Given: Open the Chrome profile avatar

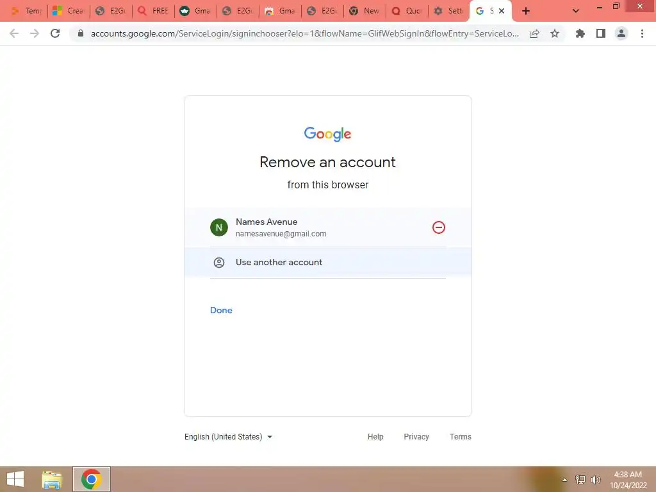Looking at the screenshot, I should (621, 33).
